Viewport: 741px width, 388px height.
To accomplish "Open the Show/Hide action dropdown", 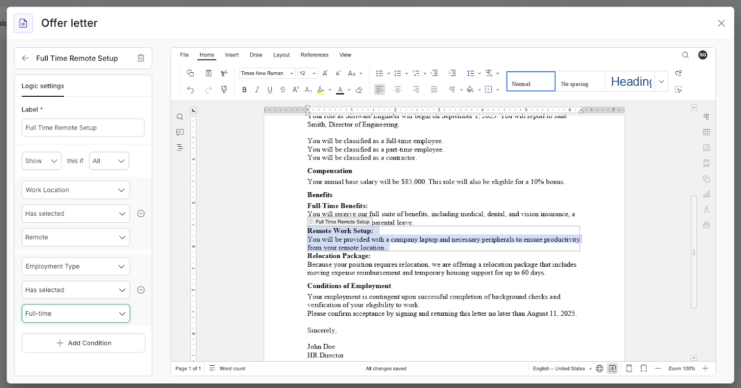I will click(42, 161).
